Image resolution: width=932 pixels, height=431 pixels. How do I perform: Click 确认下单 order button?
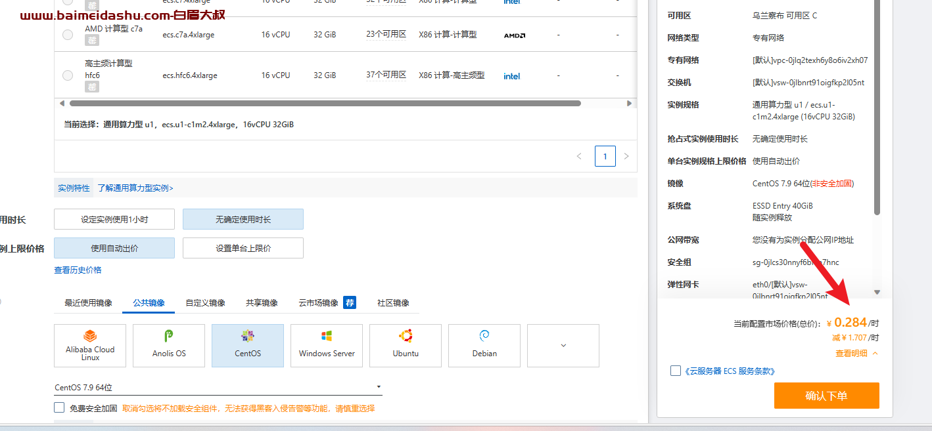point(826,396)
